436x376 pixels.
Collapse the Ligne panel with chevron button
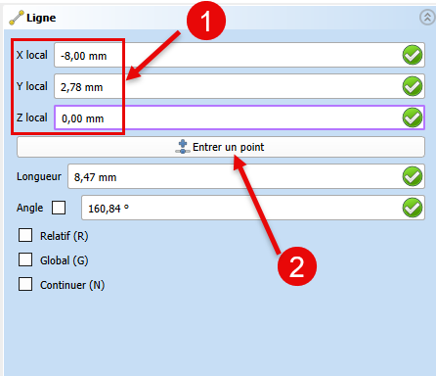coord(427,17)
